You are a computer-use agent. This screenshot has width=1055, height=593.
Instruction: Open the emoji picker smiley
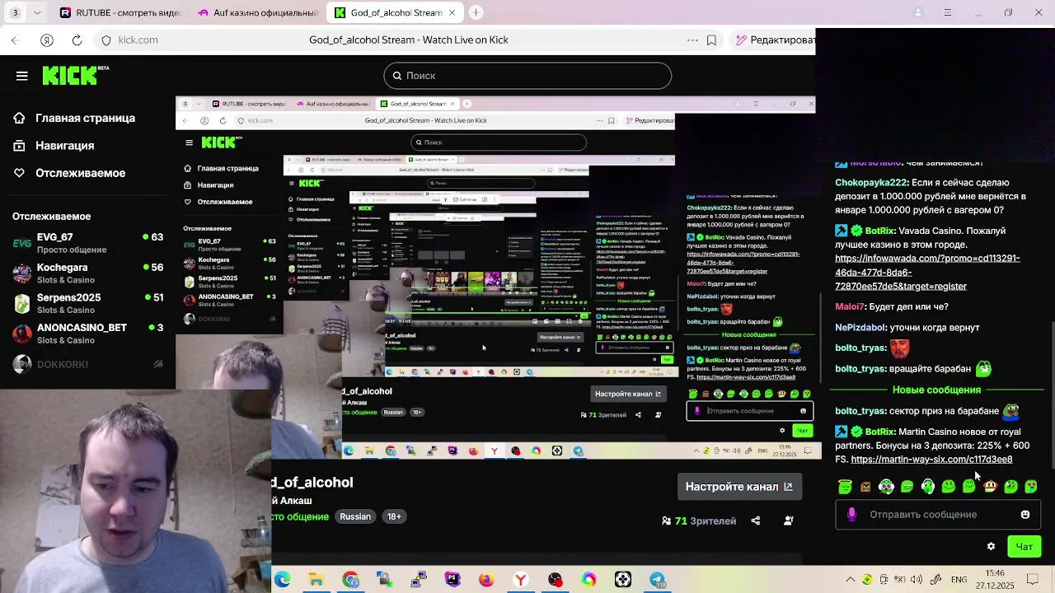click(x=1025, y=515)
